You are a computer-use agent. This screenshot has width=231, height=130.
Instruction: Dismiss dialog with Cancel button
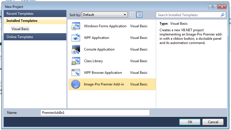point(213,122)
